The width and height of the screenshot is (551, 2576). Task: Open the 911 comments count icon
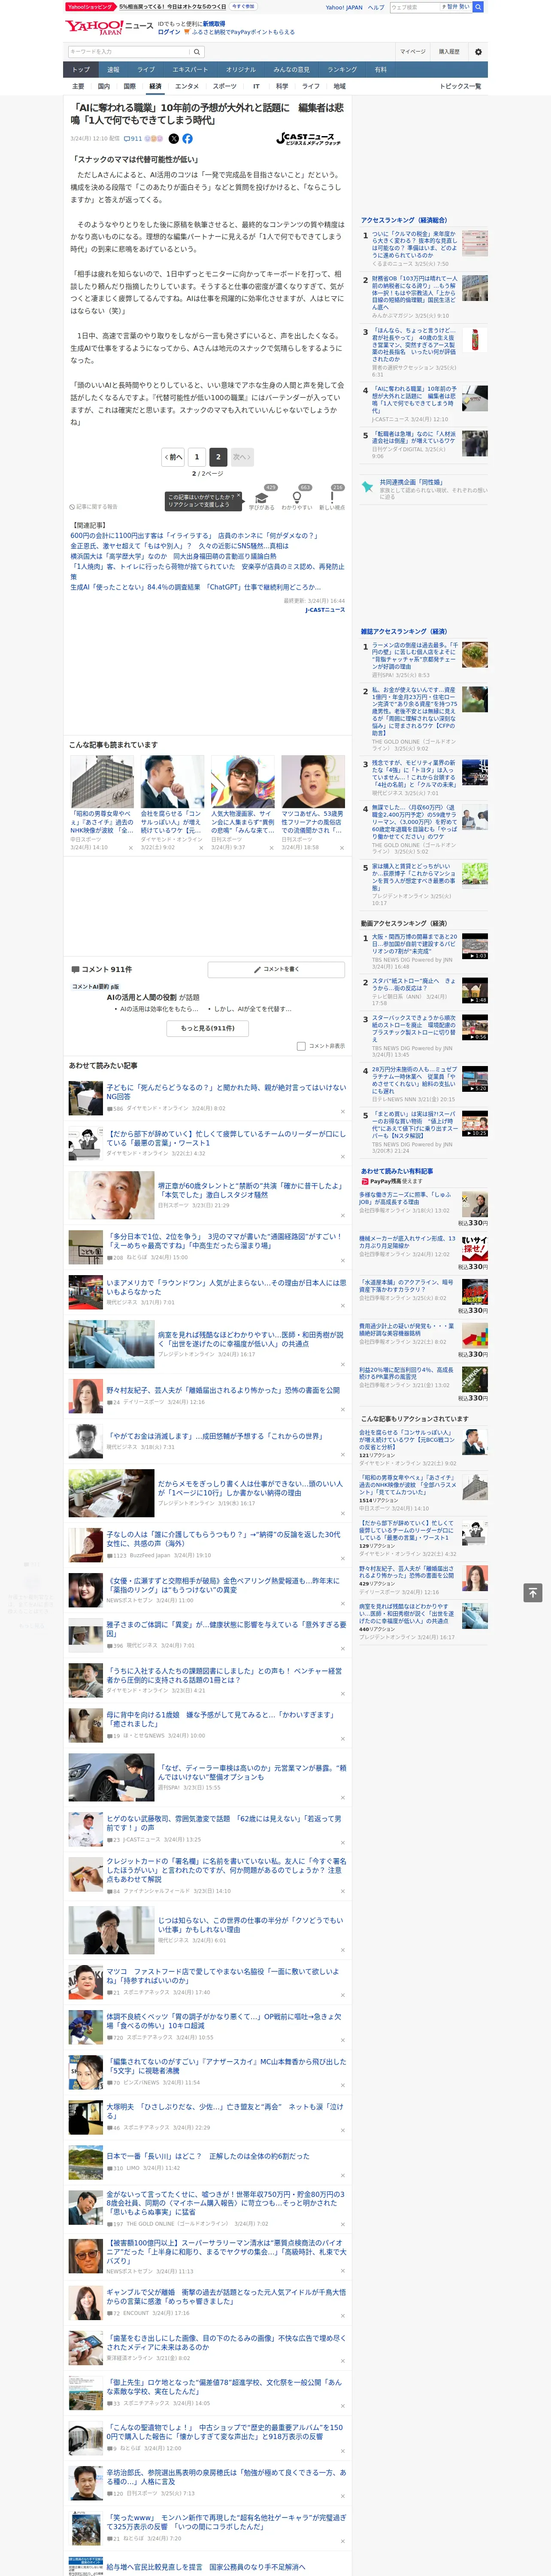point(134,139)
